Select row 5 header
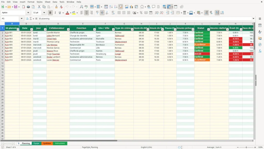 pos(2,42)
